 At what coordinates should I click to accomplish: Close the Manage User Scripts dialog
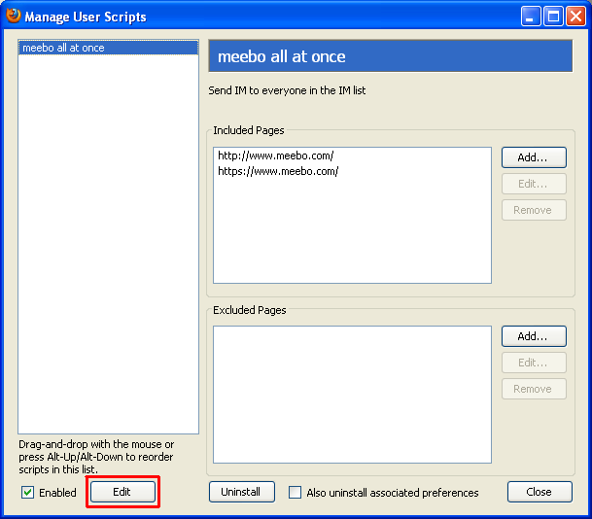tap(540, 492)
